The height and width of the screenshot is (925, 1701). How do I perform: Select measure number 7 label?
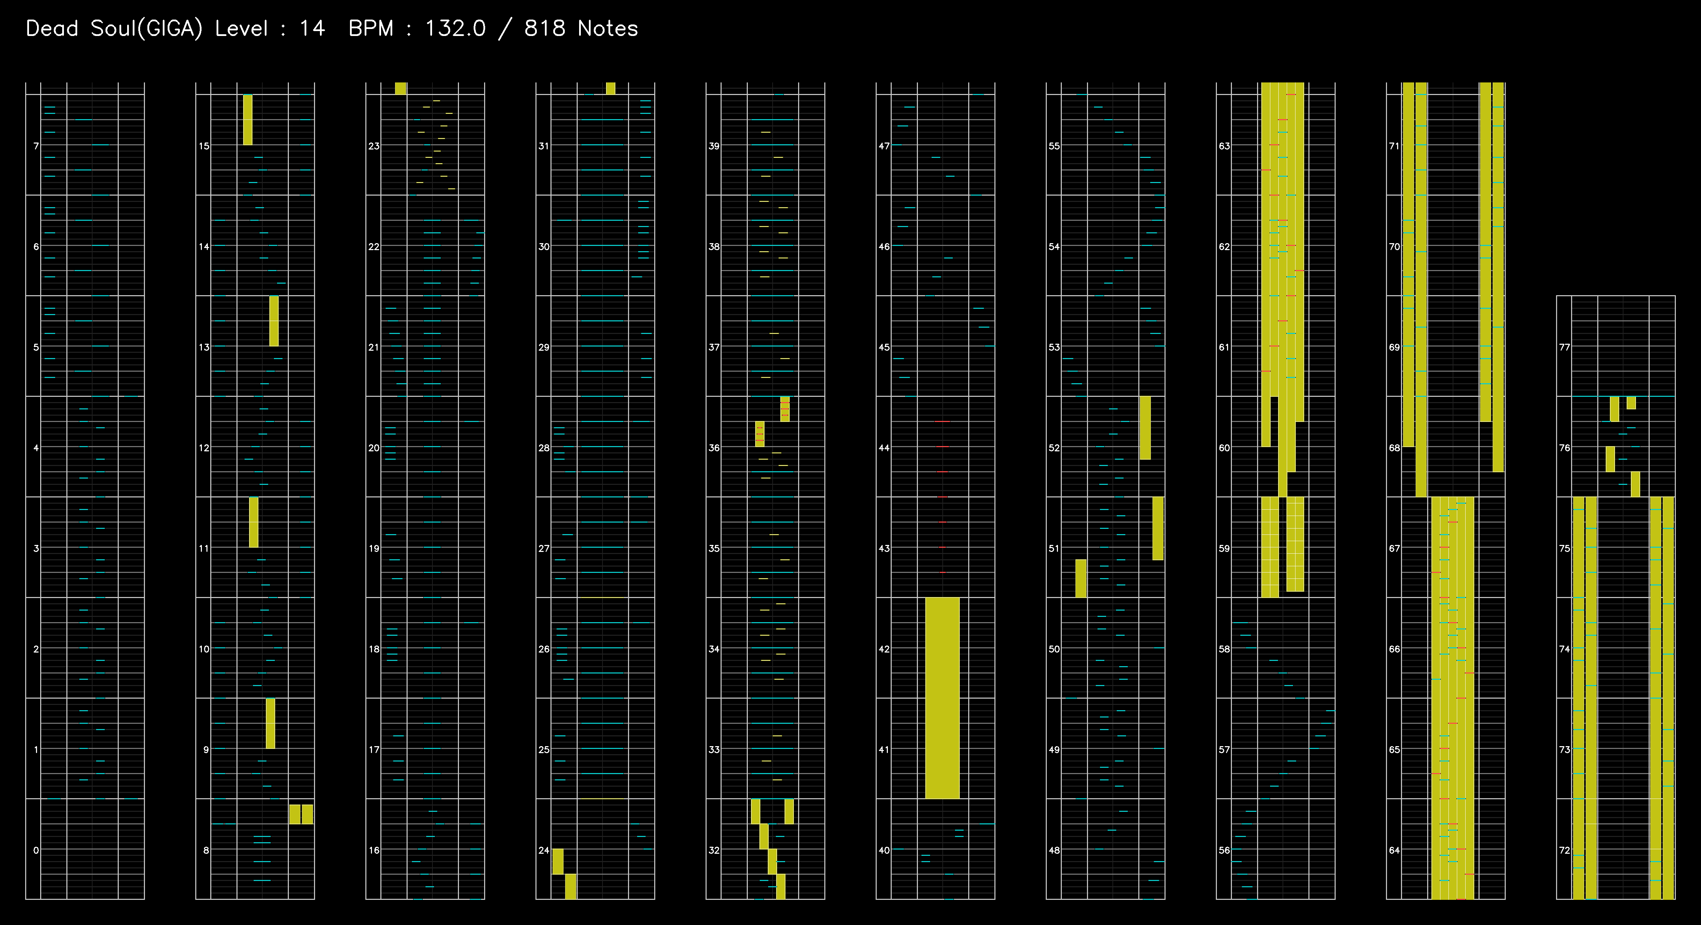coord(36,146)
